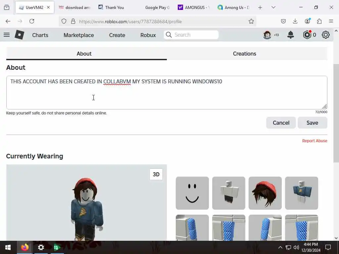The width and height of the screenshot is (339, 254).
Task: Click the volume speaker tray icon
Action: [x=296, y=247]
